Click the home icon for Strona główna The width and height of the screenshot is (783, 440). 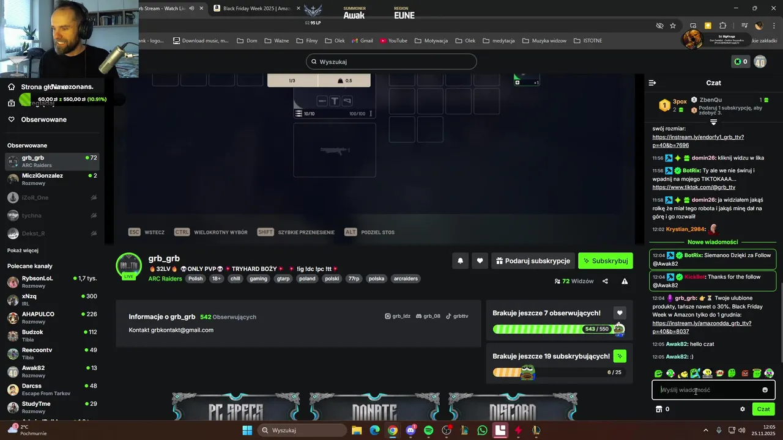[11, 87]
